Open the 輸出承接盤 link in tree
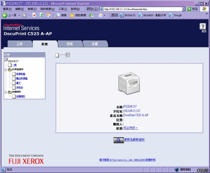 tap(22, 78)
